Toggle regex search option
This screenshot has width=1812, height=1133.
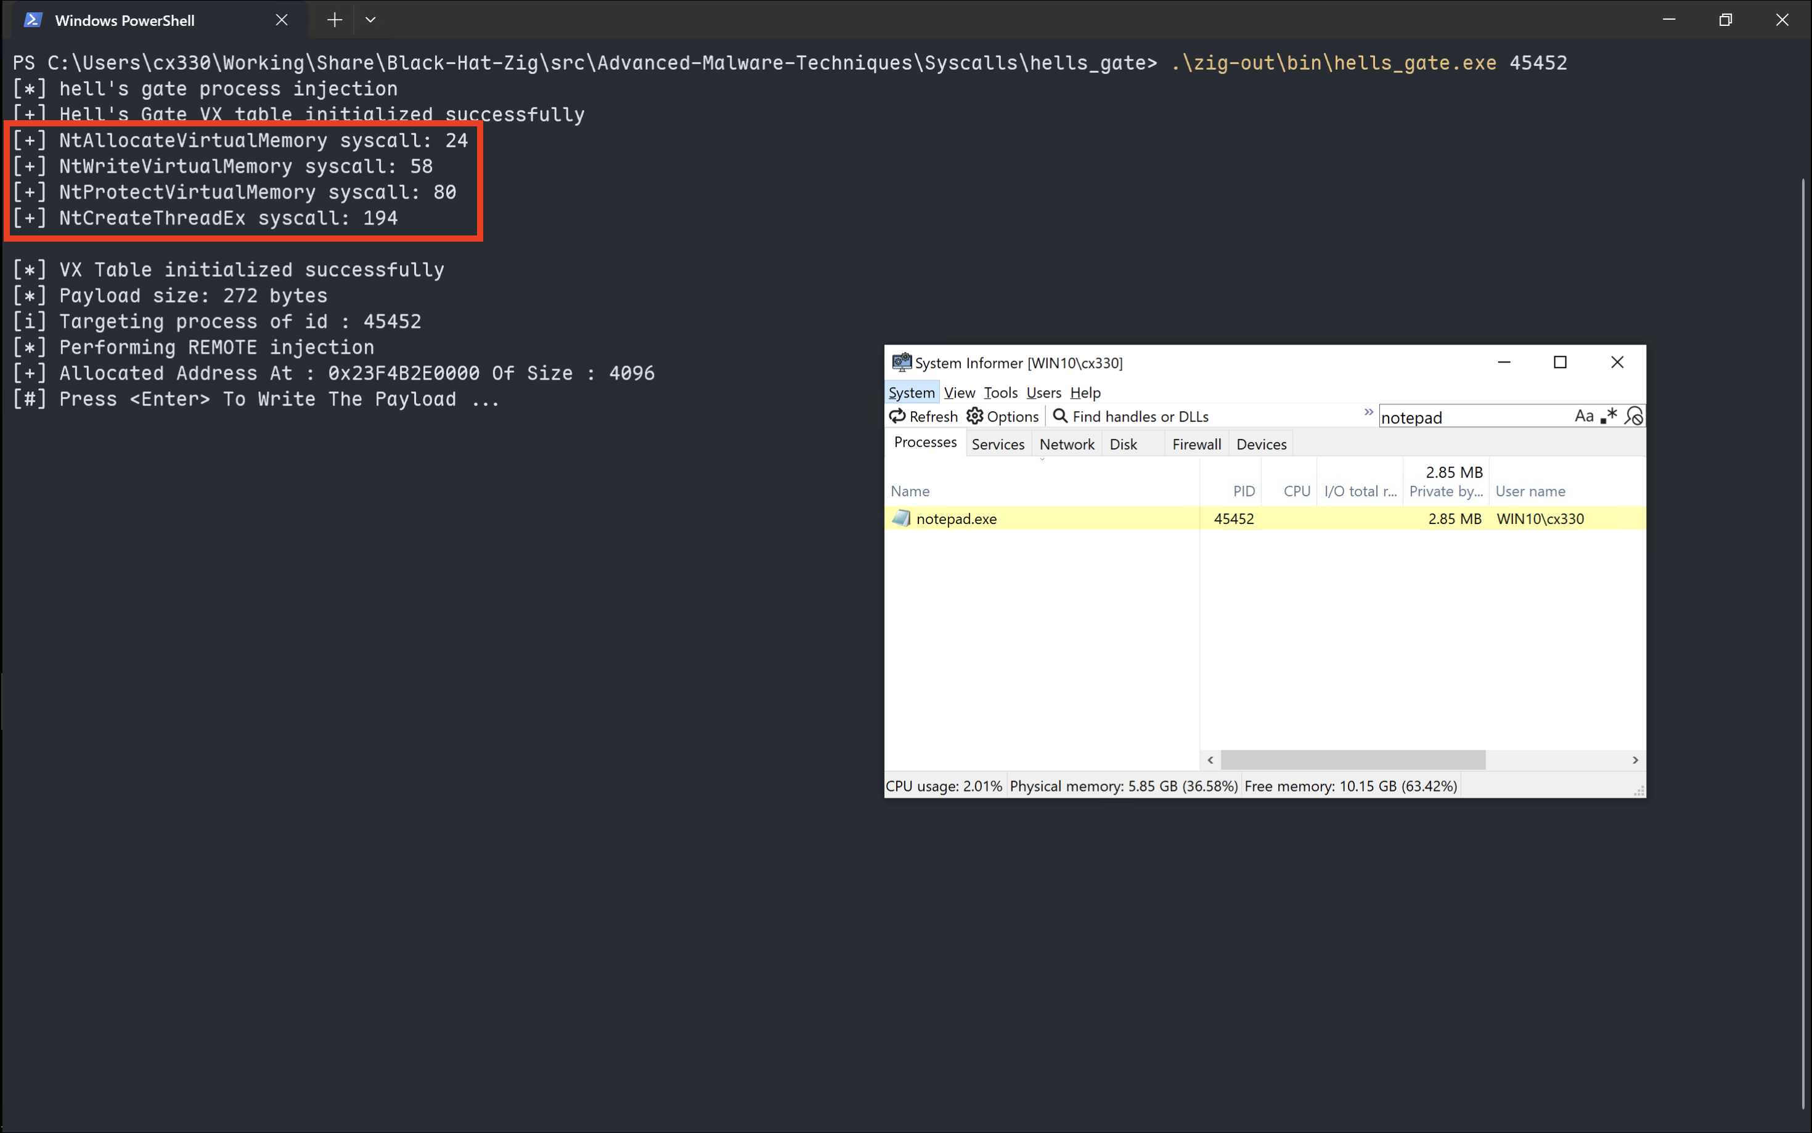pos(1609,417)
